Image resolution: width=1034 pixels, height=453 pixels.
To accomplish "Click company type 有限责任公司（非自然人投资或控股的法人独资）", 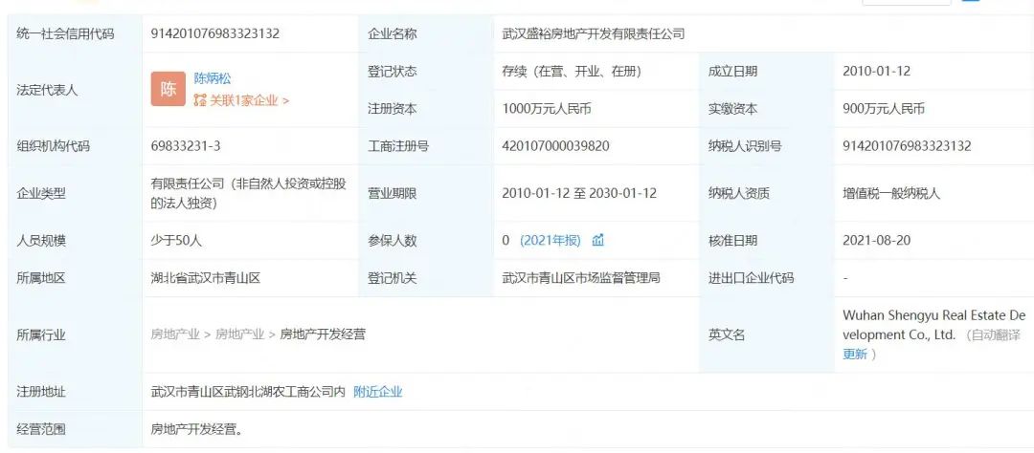I will (249, 194).
